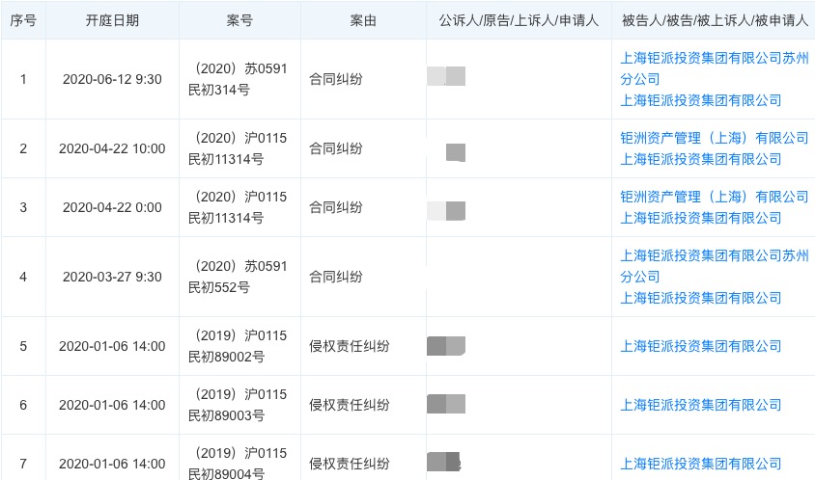Click 上海钜派投资集团有限公司 link in row 2
This screenshot has width=815, height=480.
tap(701, 159)
